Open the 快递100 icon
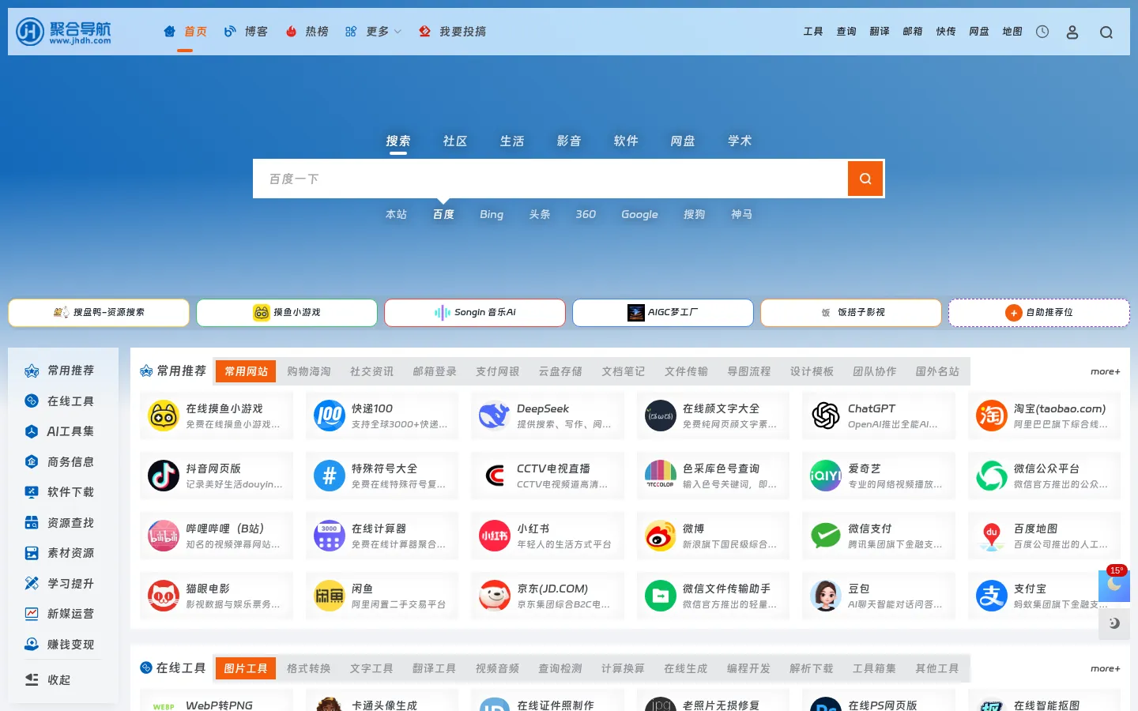The width and height of the screenshot is (1138, 711). coord(329,416)
